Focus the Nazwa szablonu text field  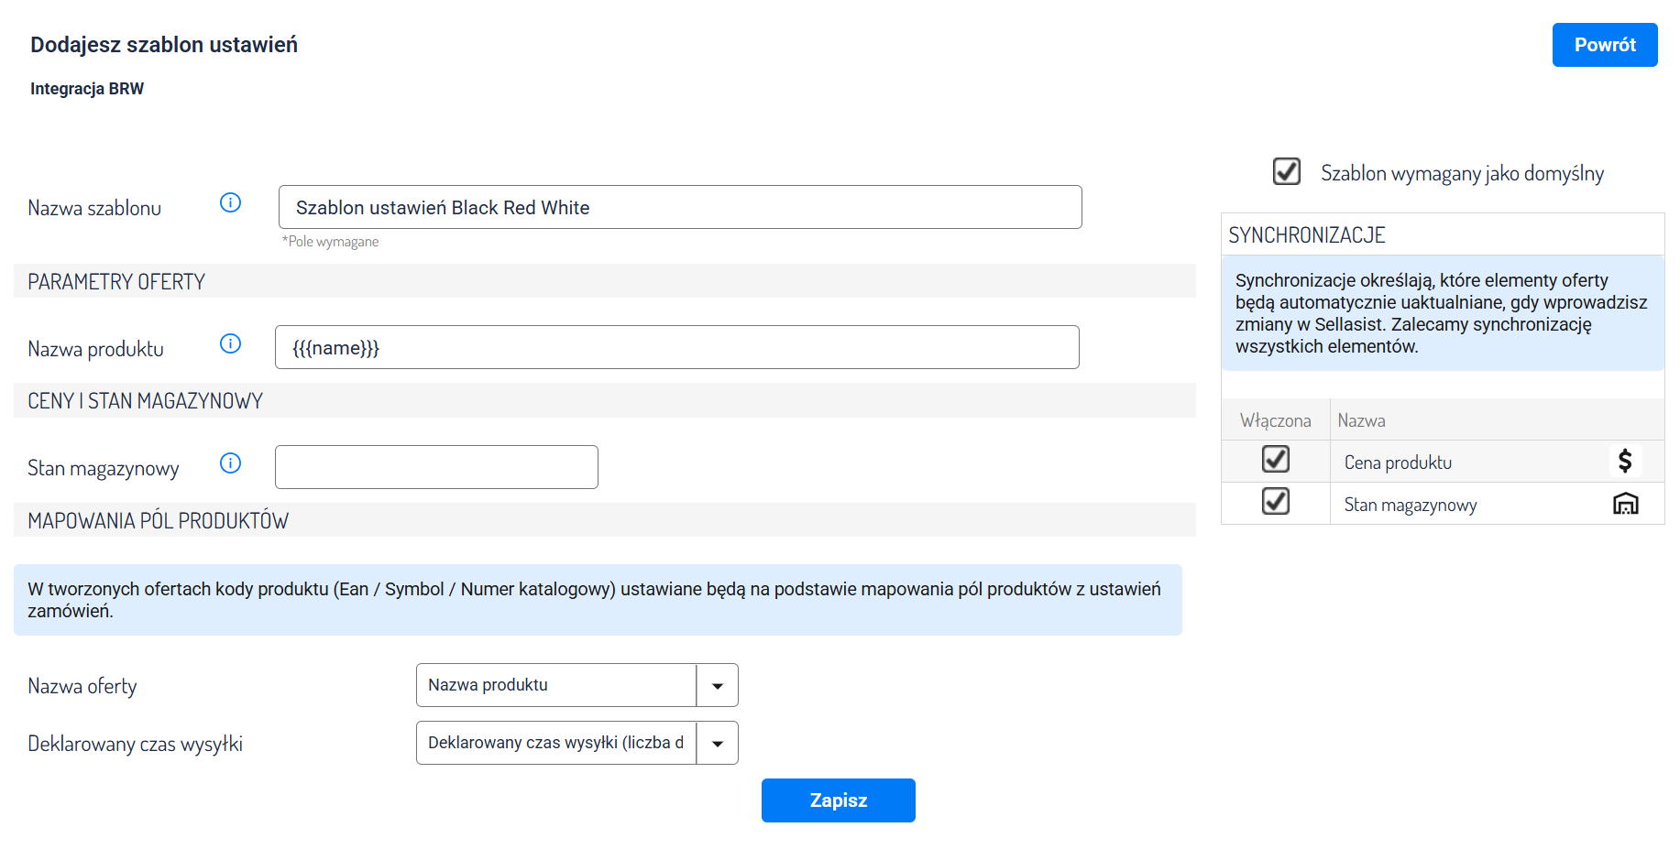(x=679, y=208)
